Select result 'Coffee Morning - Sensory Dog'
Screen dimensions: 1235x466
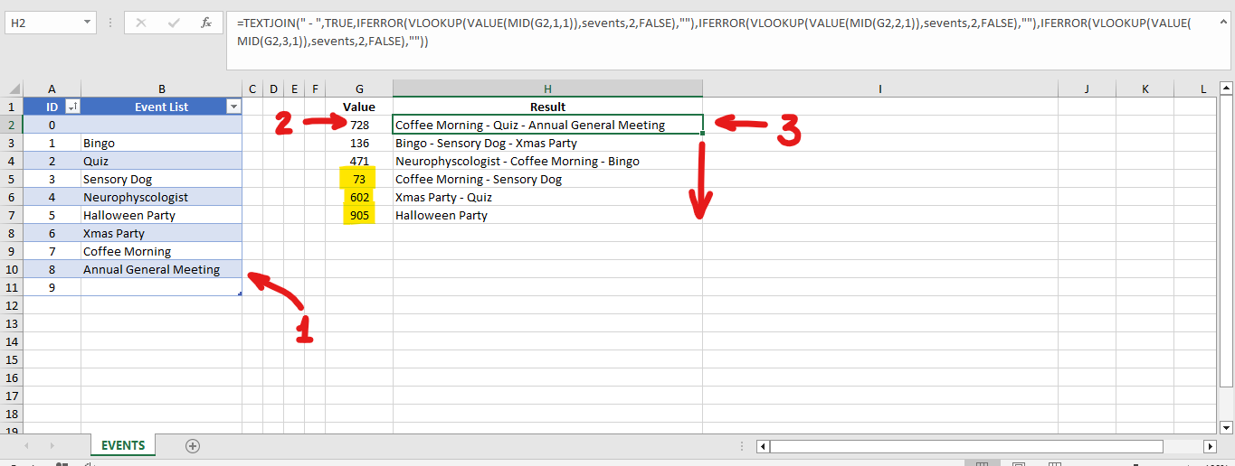[547, 179]
